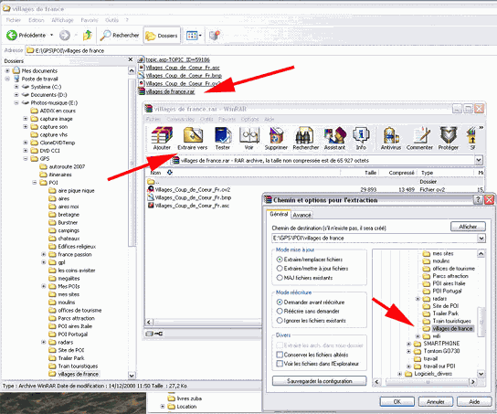Open WinRAR Commandes menu
The height and width of the screenshot is (414, 497).
tap(180, 119)
